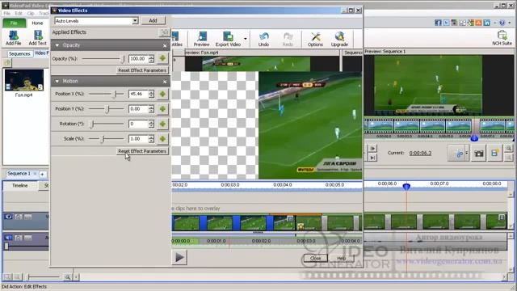Add keyframe for Opacity with green plus

click(162, 58)
